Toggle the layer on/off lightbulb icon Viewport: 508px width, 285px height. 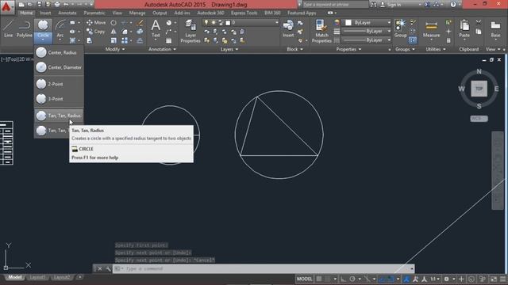tap(206, 23)
